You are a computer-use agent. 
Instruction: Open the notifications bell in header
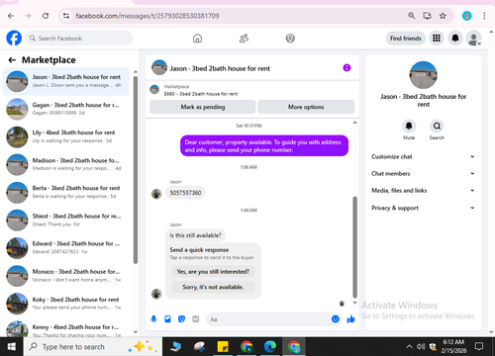point(455,39)
